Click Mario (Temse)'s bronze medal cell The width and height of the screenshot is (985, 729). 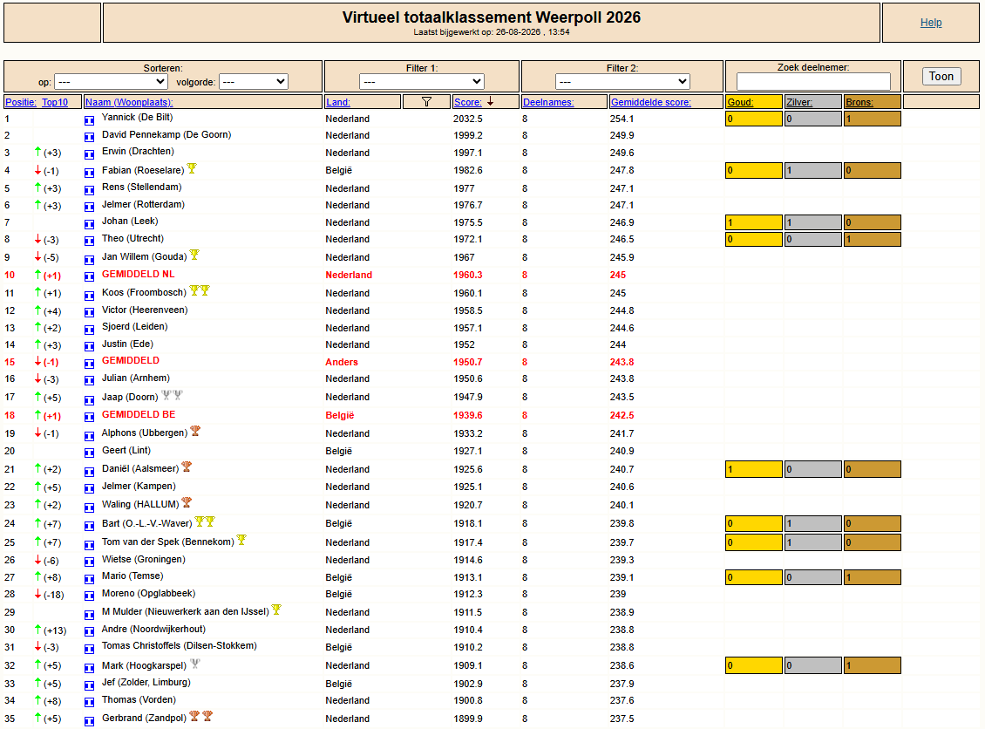pos(872,577)
